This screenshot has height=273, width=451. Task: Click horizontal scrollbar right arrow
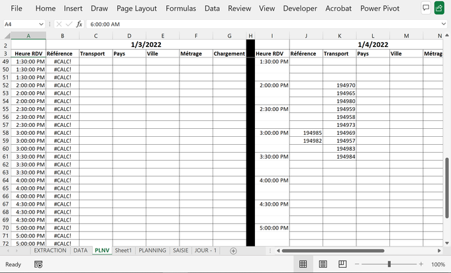[x=439, y=251]
